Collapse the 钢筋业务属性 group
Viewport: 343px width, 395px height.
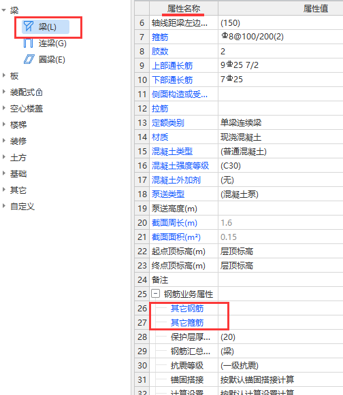click(155, 293)
